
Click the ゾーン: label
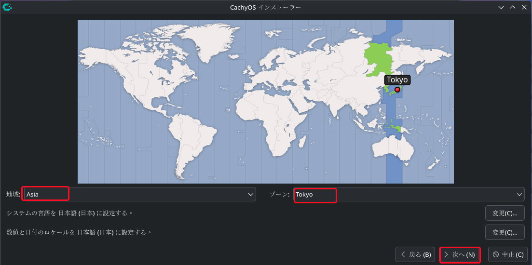(x=280, y=195)
